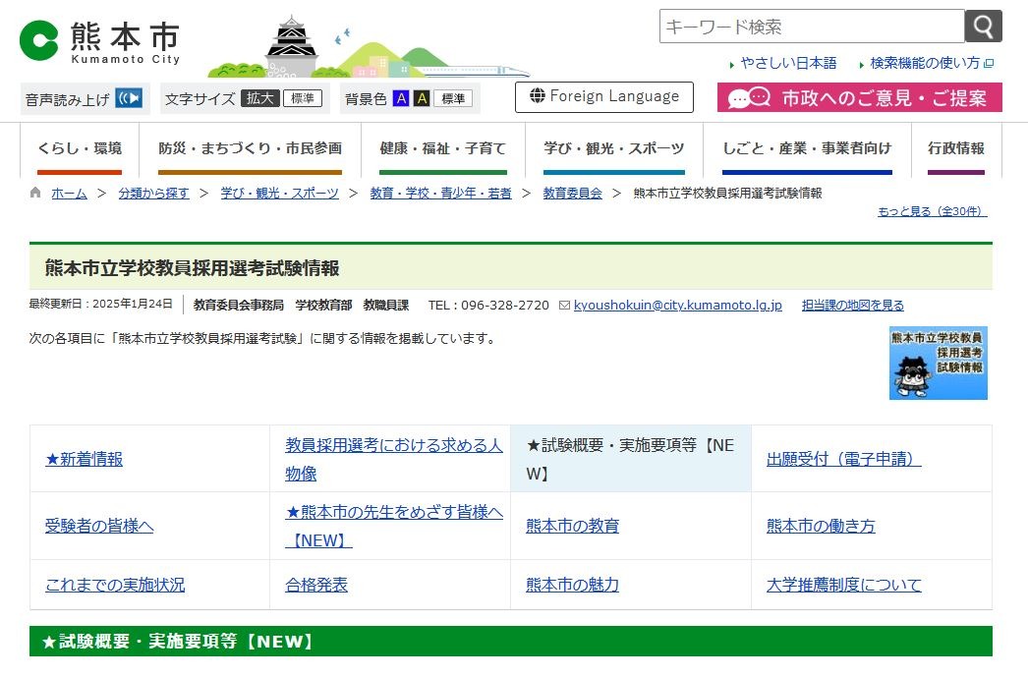Open 防災・まちづくり・市民参画 menu
Image resolution: width=1028 pixels, height=677 pixels.
(250, 149)
